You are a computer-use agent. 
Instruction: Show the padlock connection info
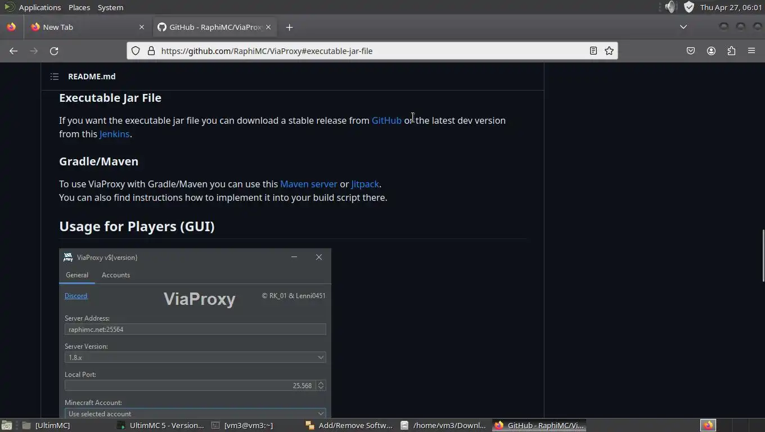(151, 51)
